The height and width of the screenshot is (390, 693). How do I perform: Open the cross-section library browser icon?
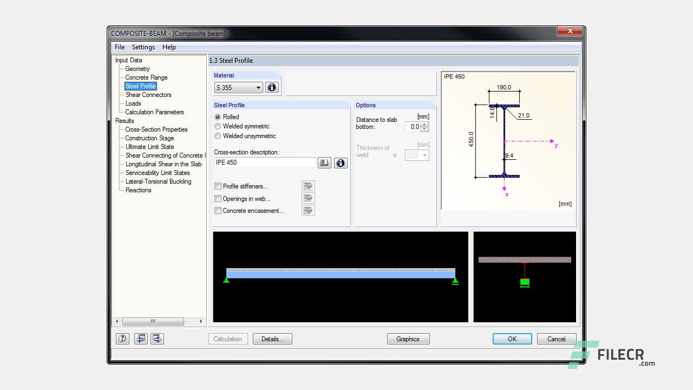(x=324, y=162)
